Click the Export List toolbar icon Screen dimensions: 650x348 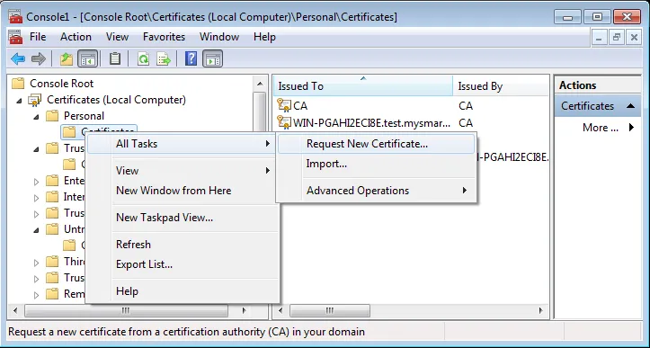tap(164, 58)
